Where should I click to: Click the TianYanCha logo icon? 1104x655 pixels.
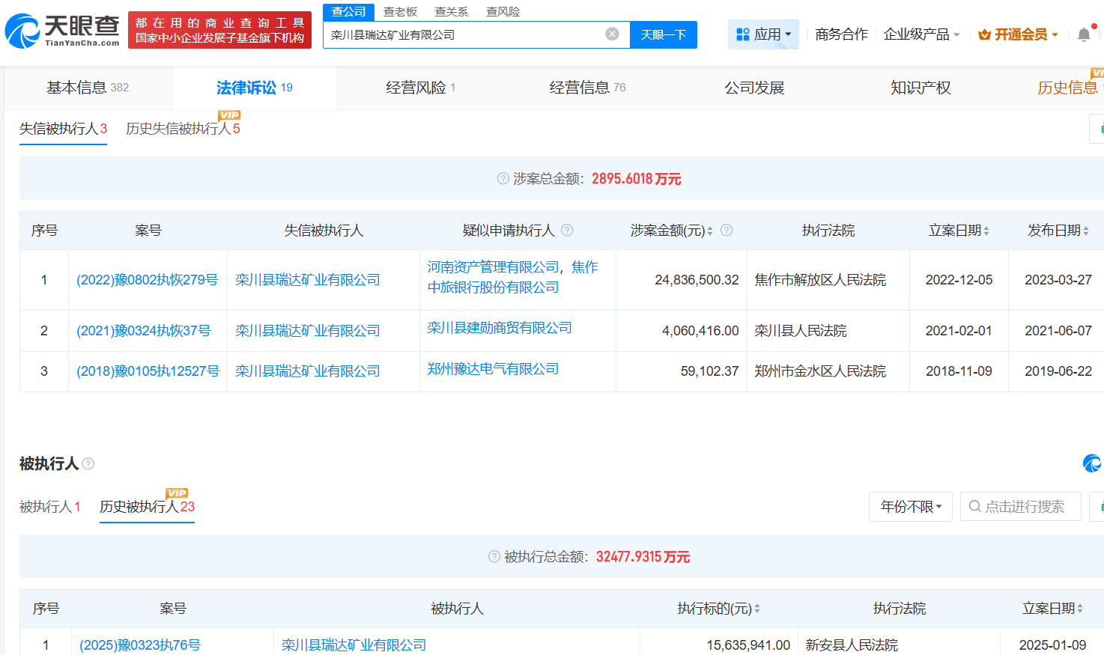pos(22,31)
